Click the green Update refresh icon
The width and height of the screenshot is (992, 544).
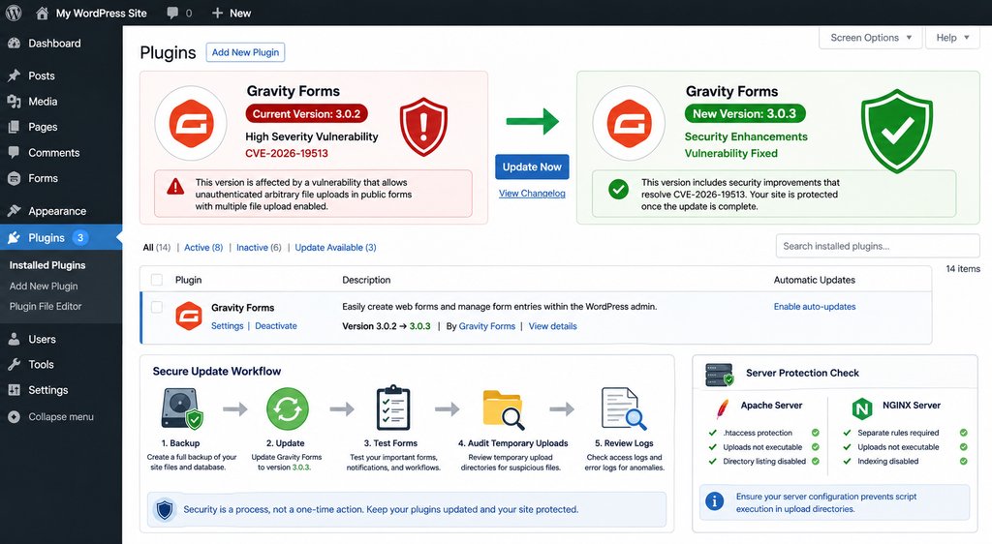(288, 408)
